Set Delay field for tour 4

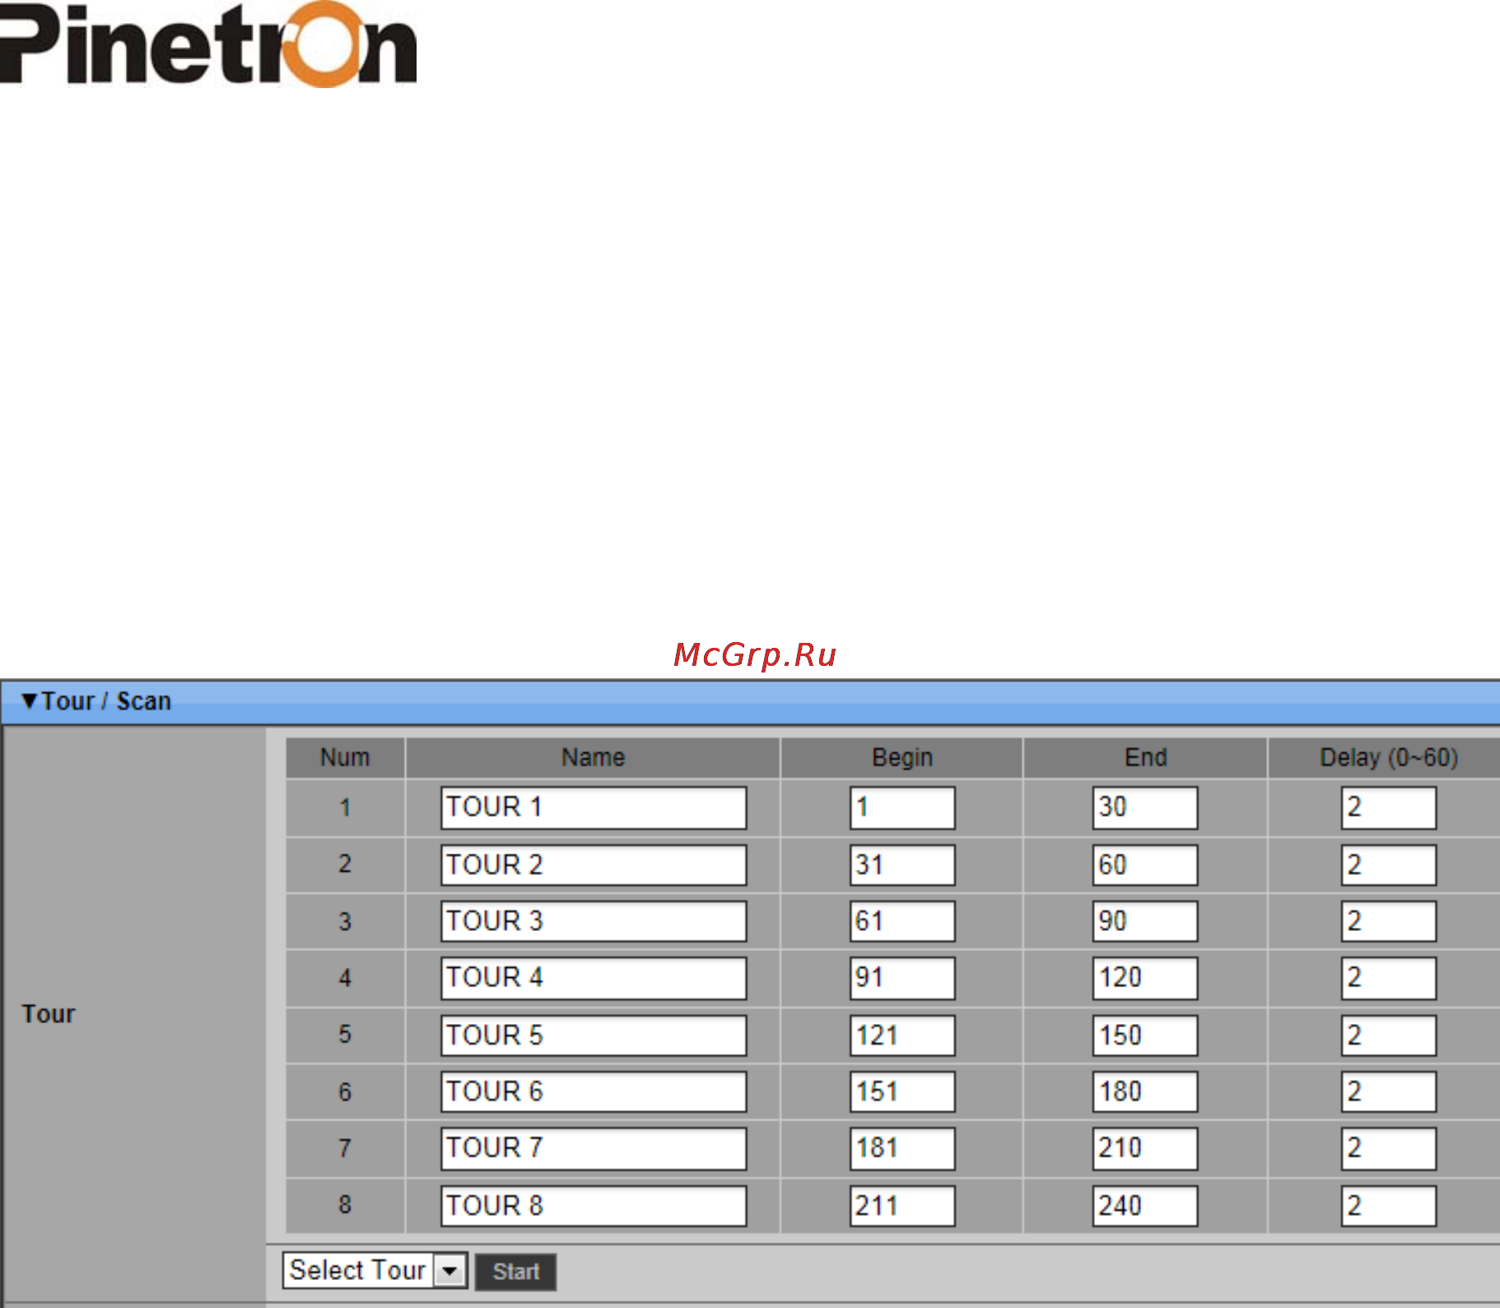(1389, 978)
